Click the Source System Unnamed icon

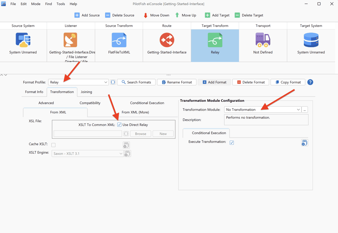pos(23,40)
